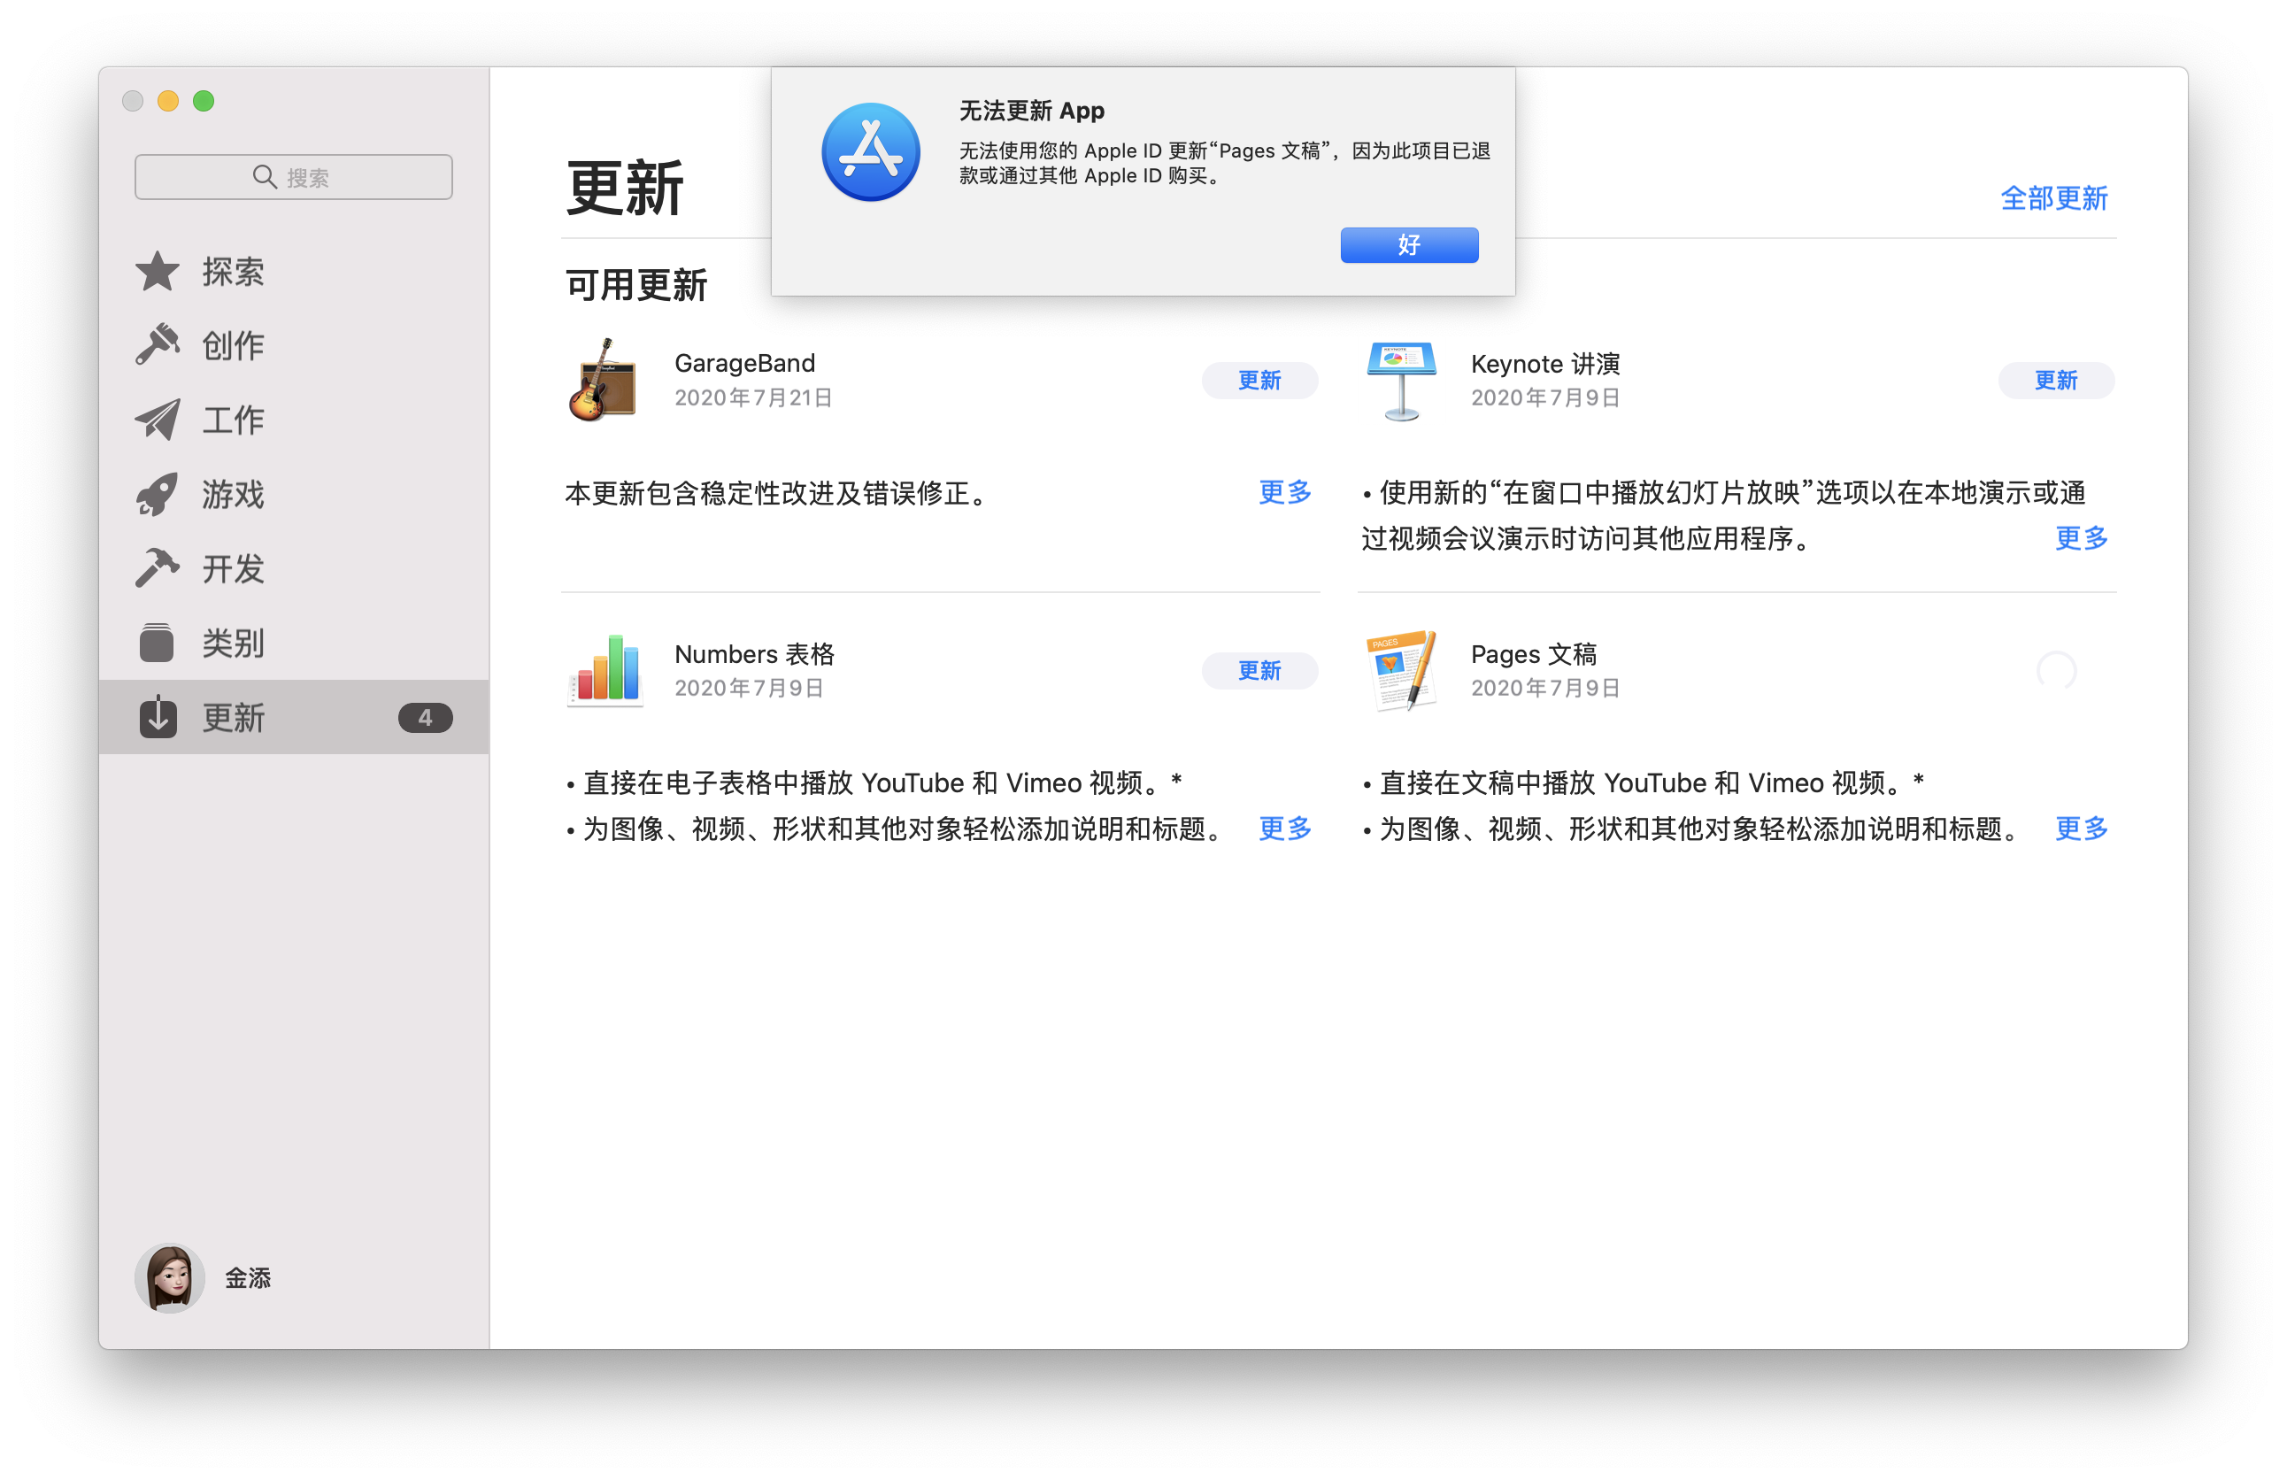Image resolution: width=2287 pixels, height=1480 pixels.
Task: Open the Categories icon in sidebar
Action: pos(157,643)
